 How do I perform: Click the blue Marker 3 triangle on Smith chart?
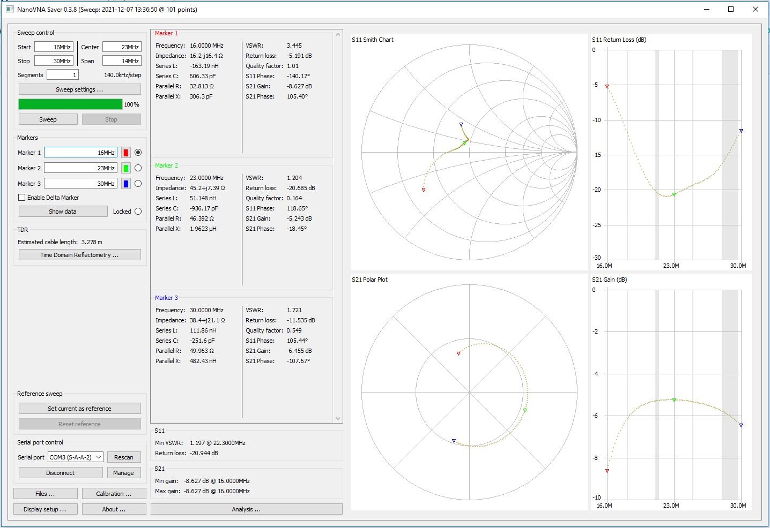point(461,124)
